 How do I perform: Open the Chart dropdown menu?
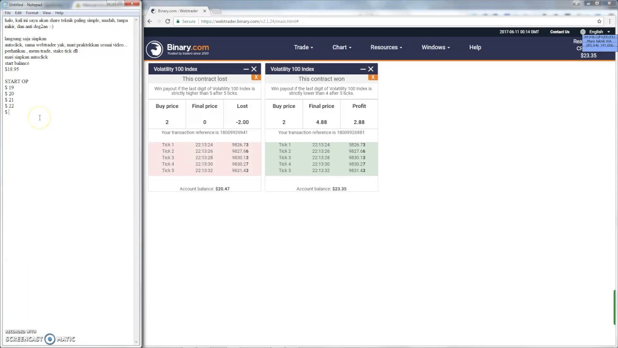342,47
